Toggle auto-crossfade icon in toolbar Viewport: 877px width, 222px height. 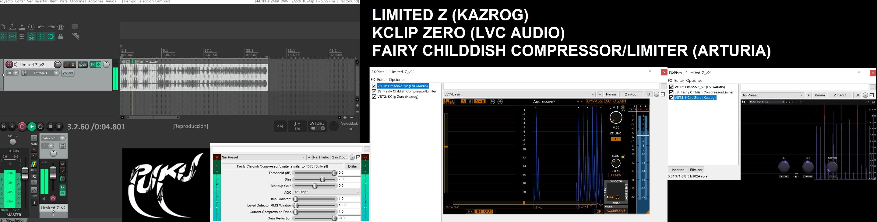pos(3,36)
